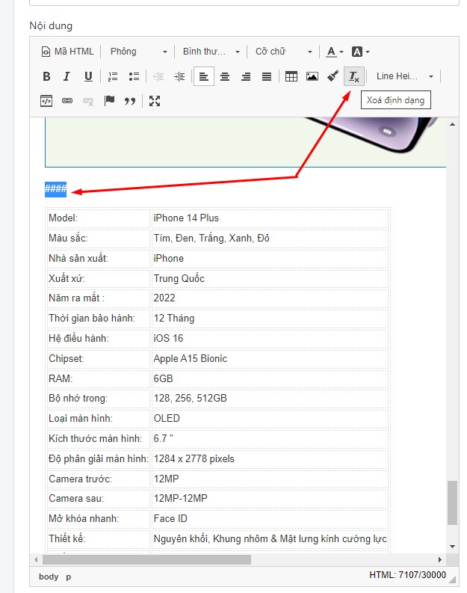The height and width of the screenshot is (593, 467).
Task: Open the Phông font family dropdown
Action: (138, 52)
